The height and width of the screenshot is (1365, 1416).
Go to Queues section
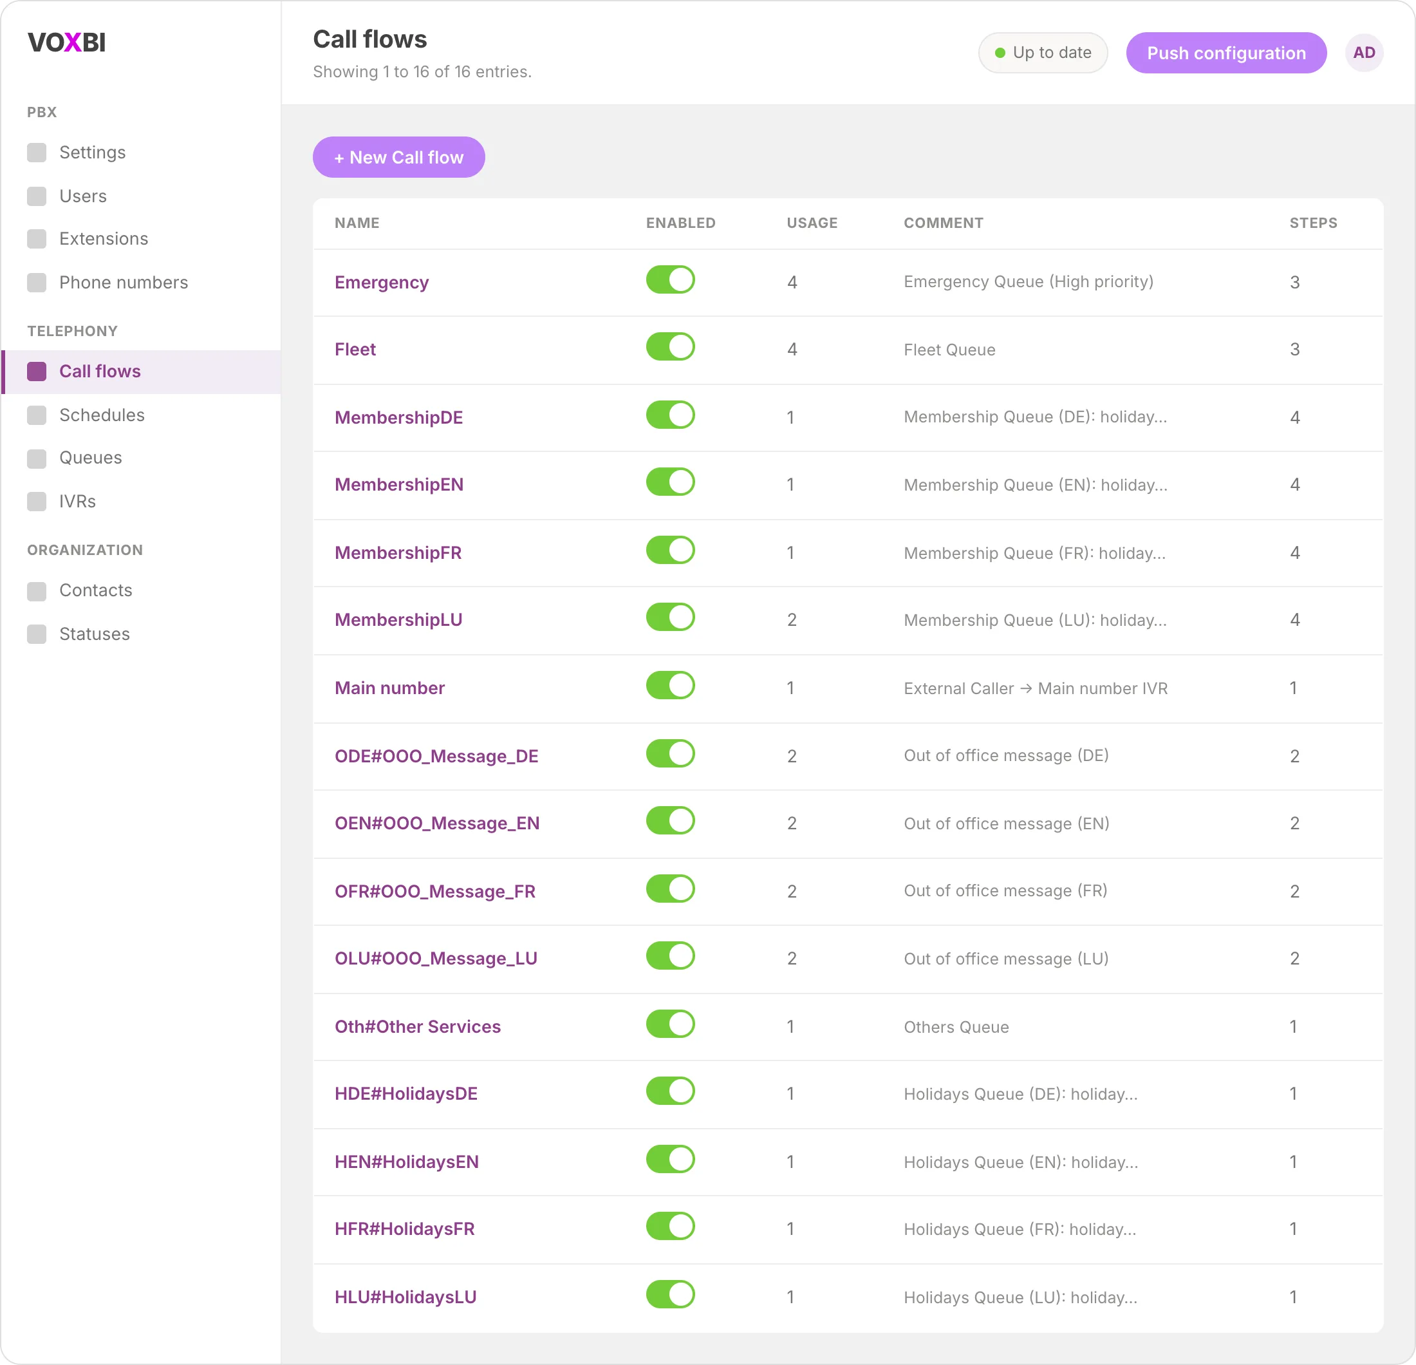141,458
